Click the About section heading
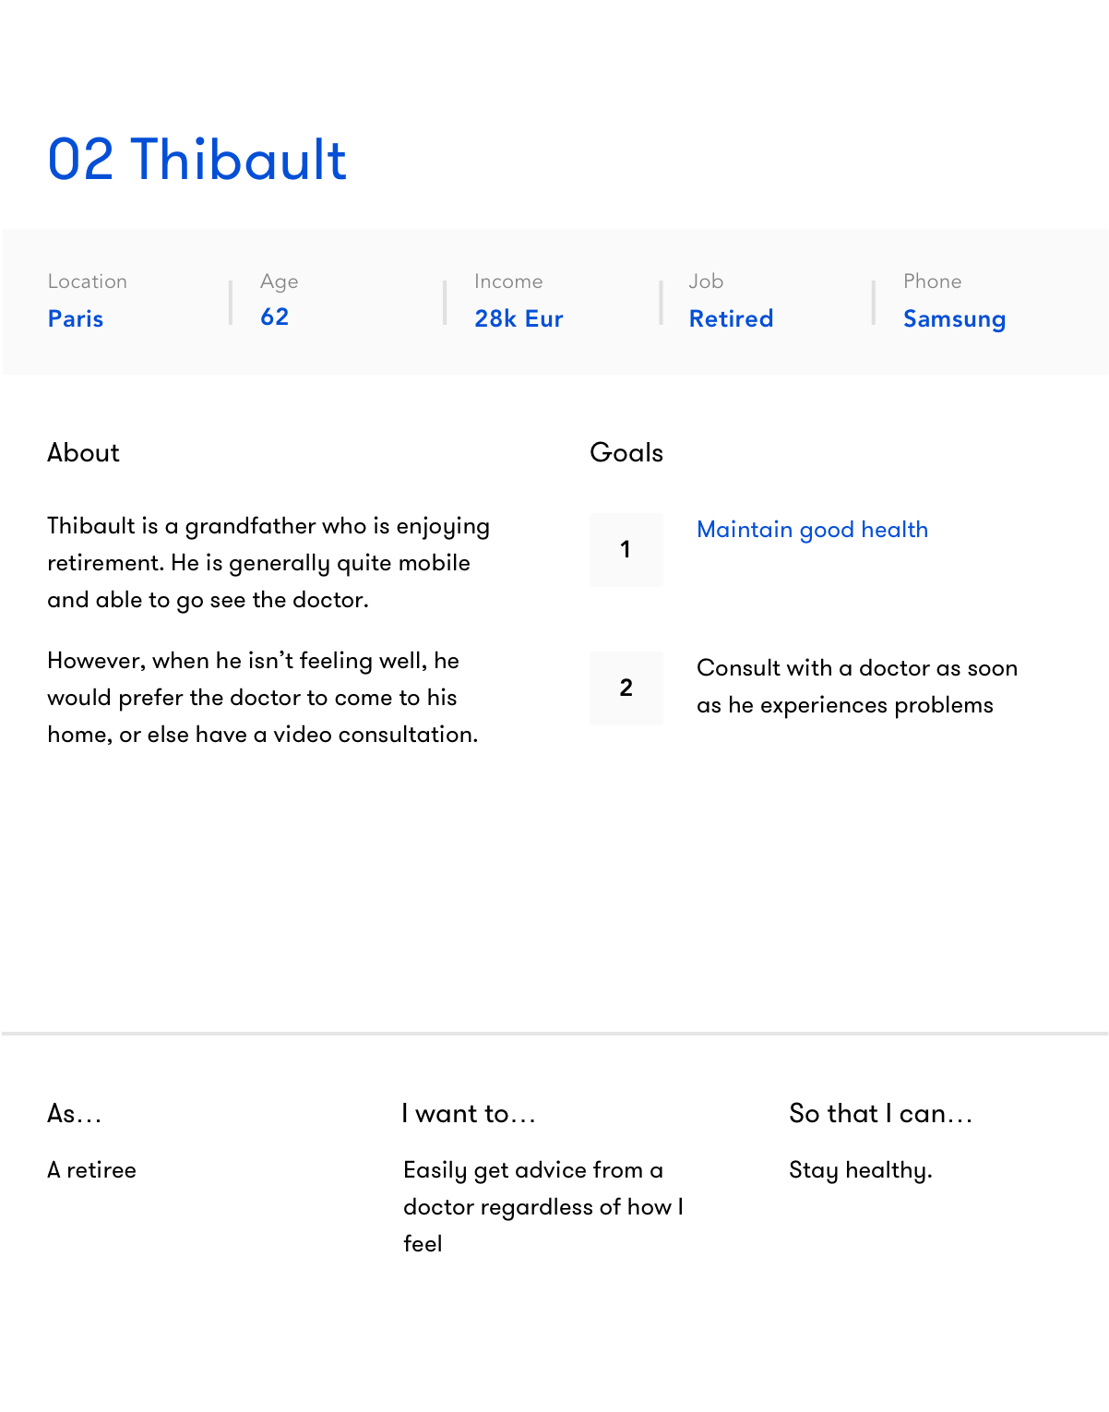 point(84,452)
